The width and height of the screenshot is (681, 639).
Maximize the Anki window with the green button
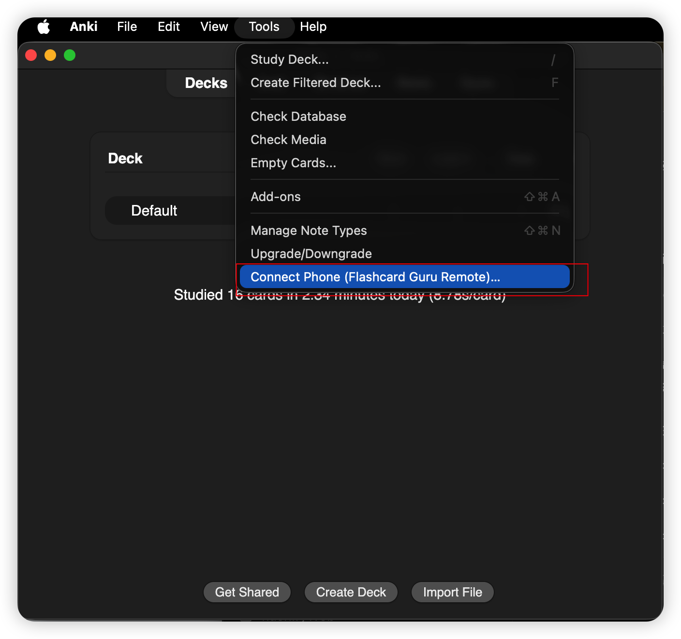(x=70, y=55)
